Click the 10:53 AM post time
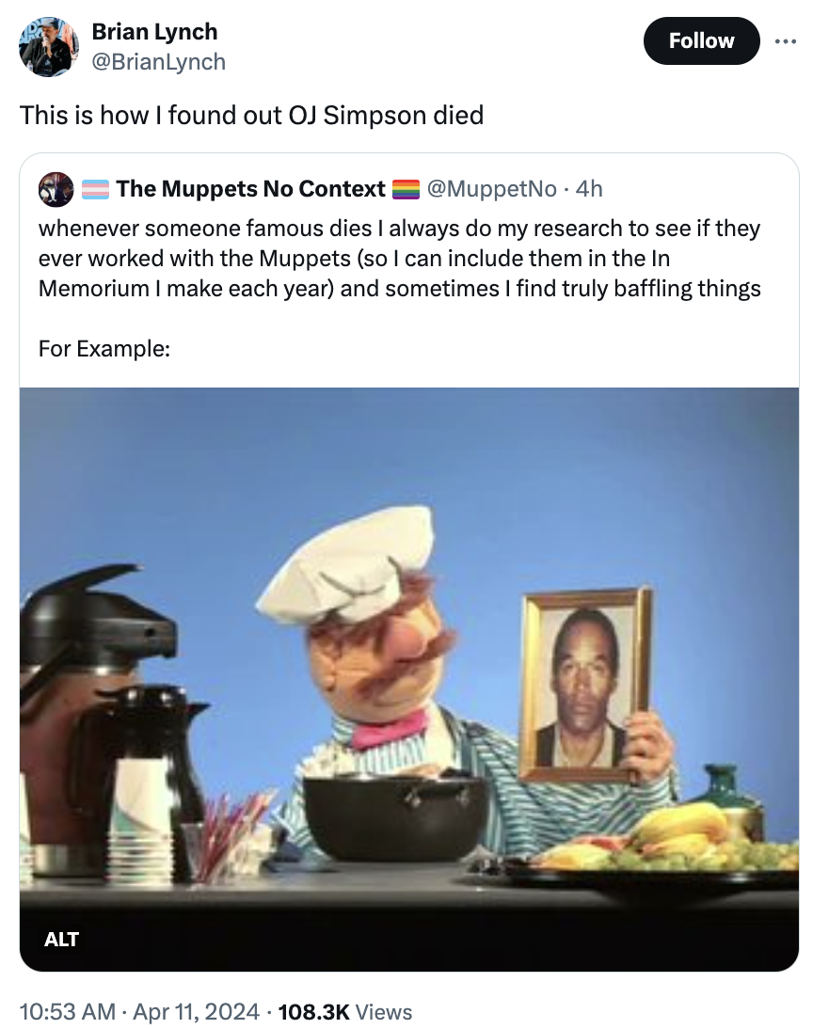Screen dimensions: 813x1029 coord(67,1012)
